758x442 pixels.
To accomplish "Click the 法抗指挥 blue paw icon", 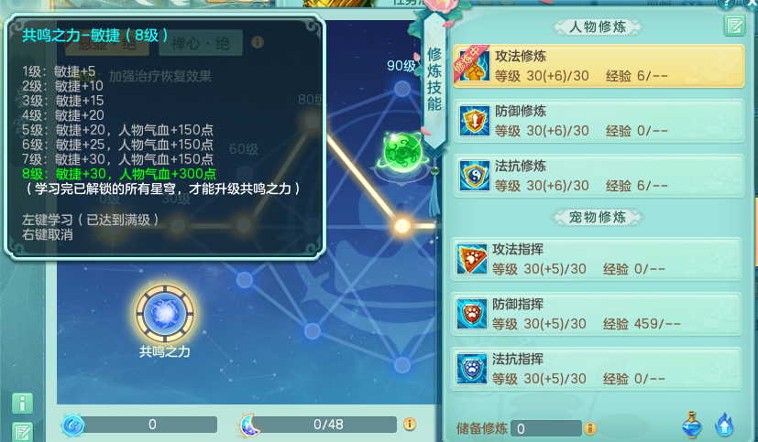I will pyautogui.click(x=472, y=369).
